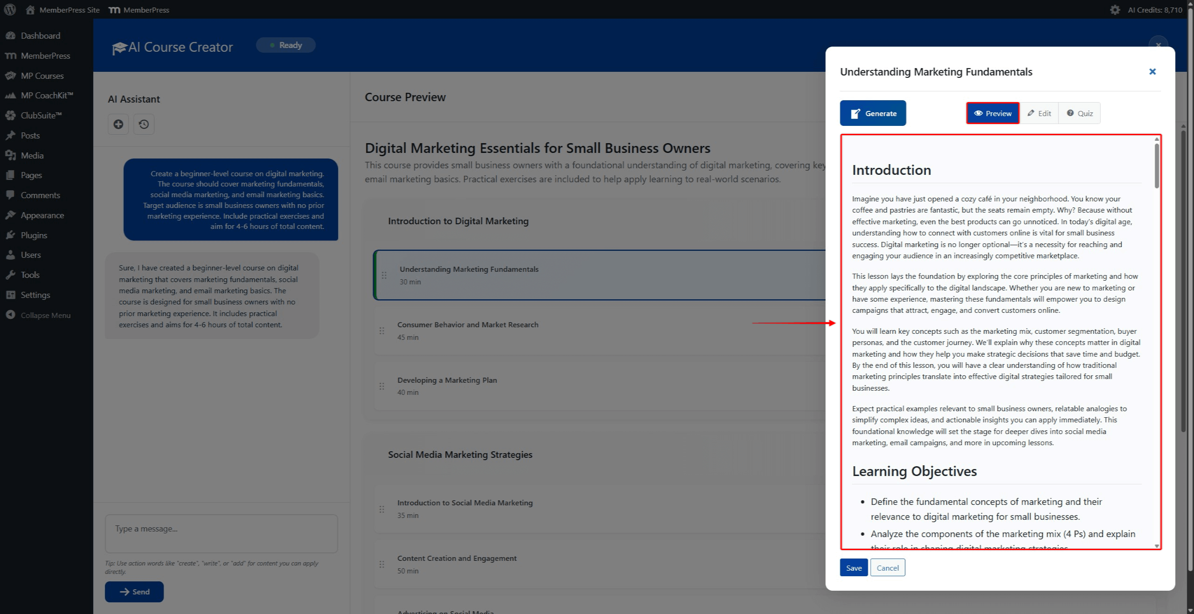Select the Appearance paintbrush sidebar icon
Image resolution: width=1194 pixels, height=614 pixels.
[x=11, y=215]
